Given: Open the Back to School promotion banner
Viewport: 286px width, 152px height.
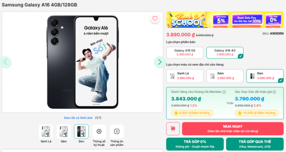Looking at the screenshot, I should pyautogui.click(x=225, y=20).
